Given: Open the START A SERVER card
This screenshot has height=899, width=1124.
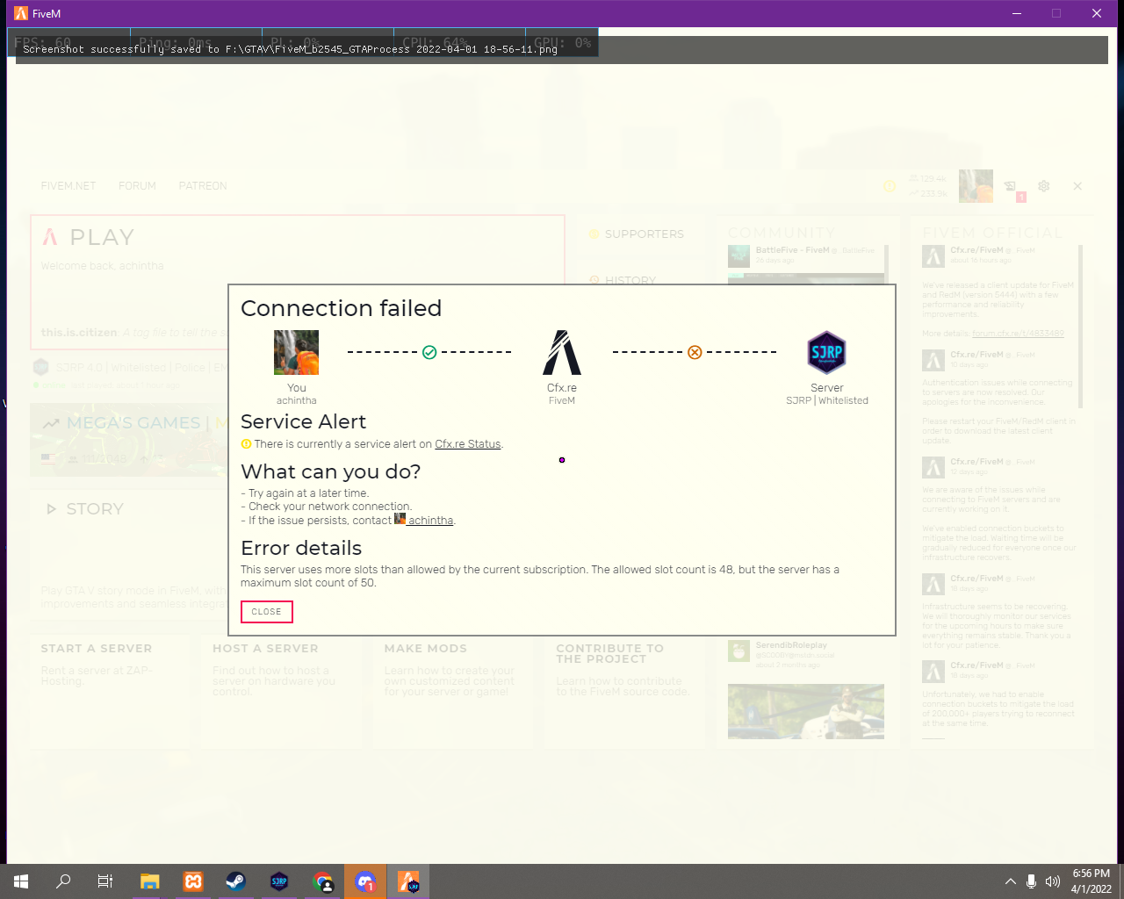Looking at the screenshot, I should [x=110, y=691].
